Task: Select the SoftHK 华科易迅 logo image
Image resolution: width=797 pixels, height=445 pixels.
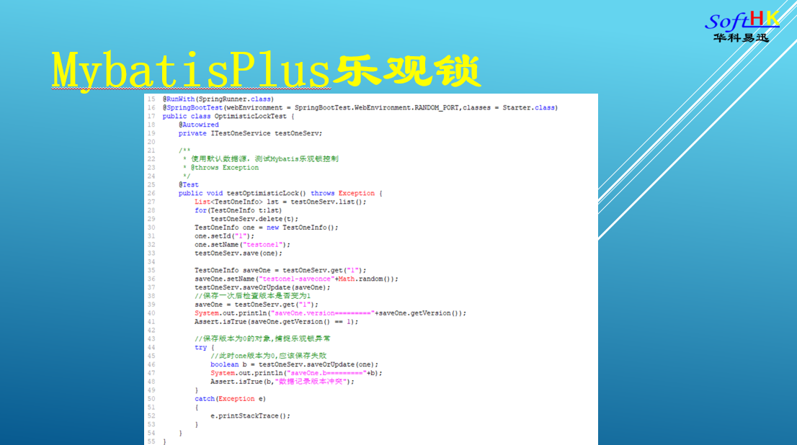Action: 742,27
